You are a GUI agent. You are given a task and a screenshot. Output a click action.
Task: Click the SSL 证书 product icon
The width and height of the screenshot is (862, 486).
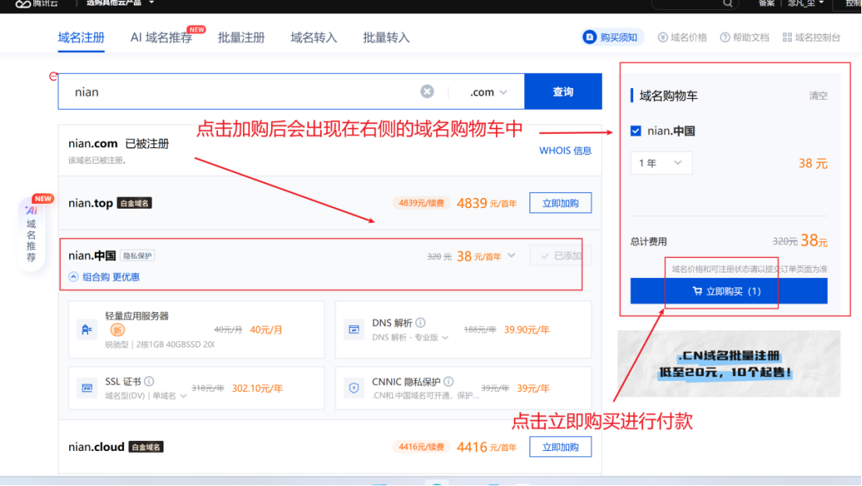pyautogui.click(x=86, y=388)
